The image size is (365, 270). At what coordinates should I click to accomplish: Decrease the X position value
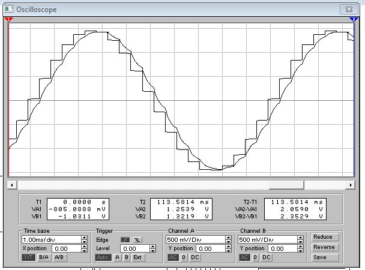click(x=84, y=250)
